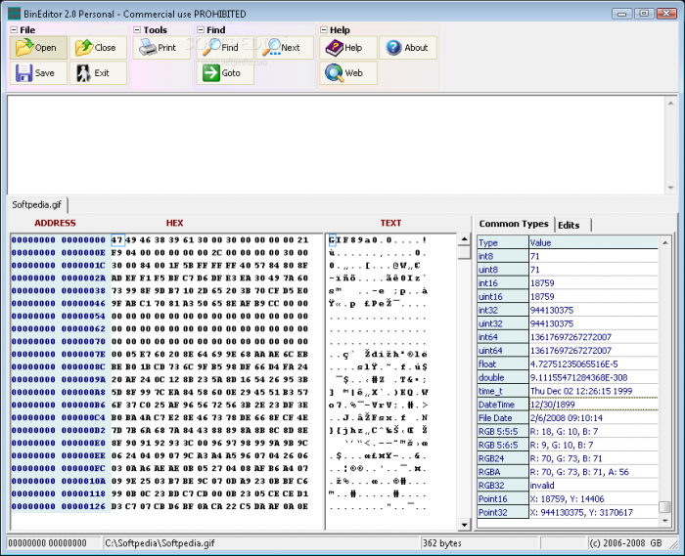The image size is (685, 556).
Task: Click the Close file icon
Action: point(83,48)
